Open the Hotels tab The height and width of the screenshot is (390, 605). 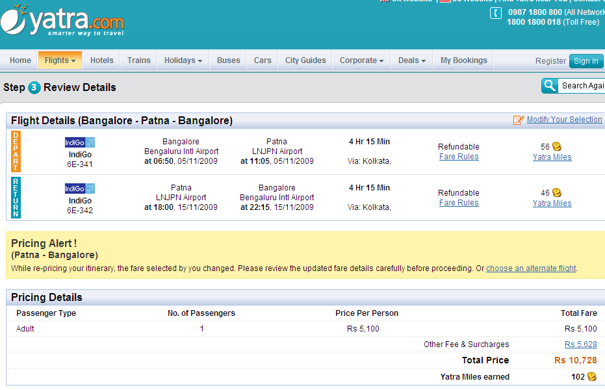point(102,60)
